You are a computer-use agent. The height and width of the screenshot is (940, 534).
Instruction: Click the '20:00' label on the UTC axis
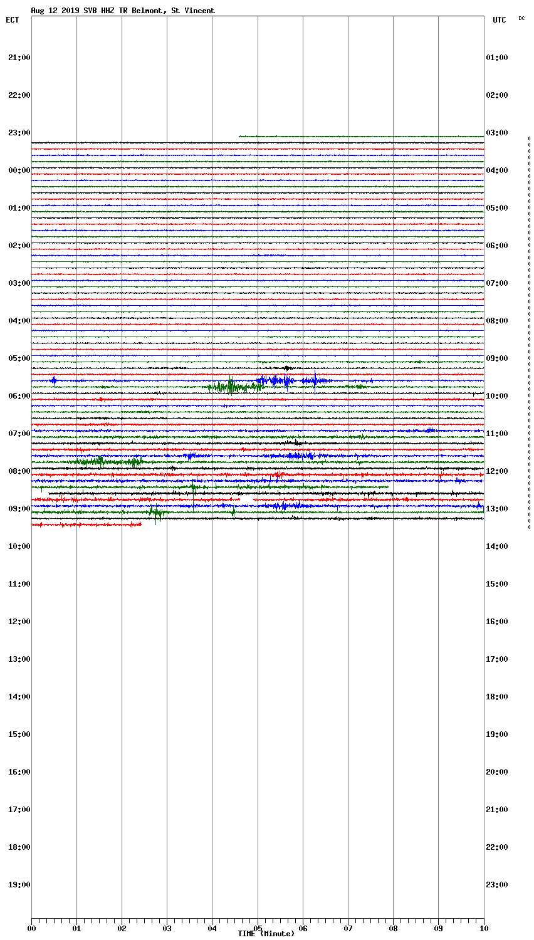click(x=497, y=772)
